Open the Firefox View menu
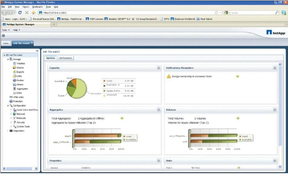The height and width of the screenshot is (174, 288). point(17,7)
